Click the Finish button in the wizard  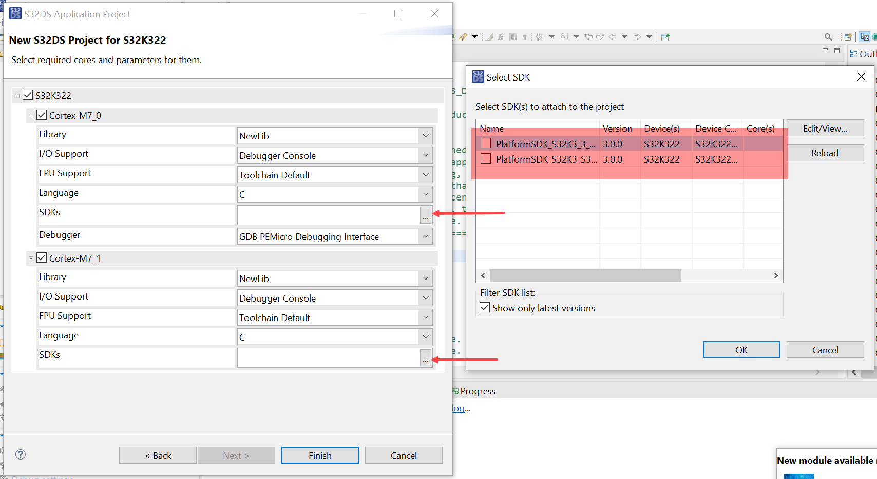pyautogui.click(x=319, y=455)
